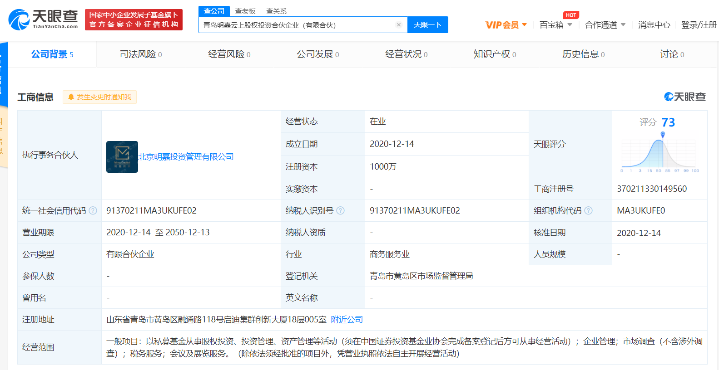This screenshot has width=719, height=370.
Task: Click the help icon beside 组织机构代码
Action: [588, 210]
